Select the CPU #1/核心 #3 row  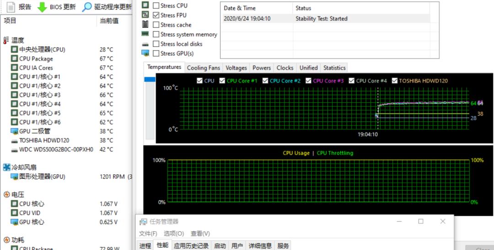click(66, 95)
